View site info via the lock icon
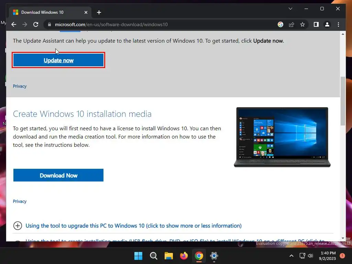 [x=49, y=24]
